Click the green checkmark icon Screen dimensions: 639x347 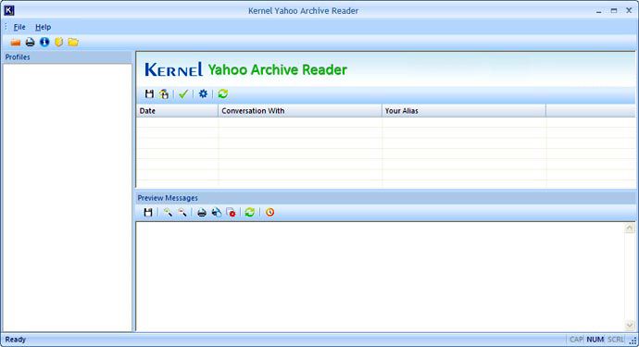point(183,94)
